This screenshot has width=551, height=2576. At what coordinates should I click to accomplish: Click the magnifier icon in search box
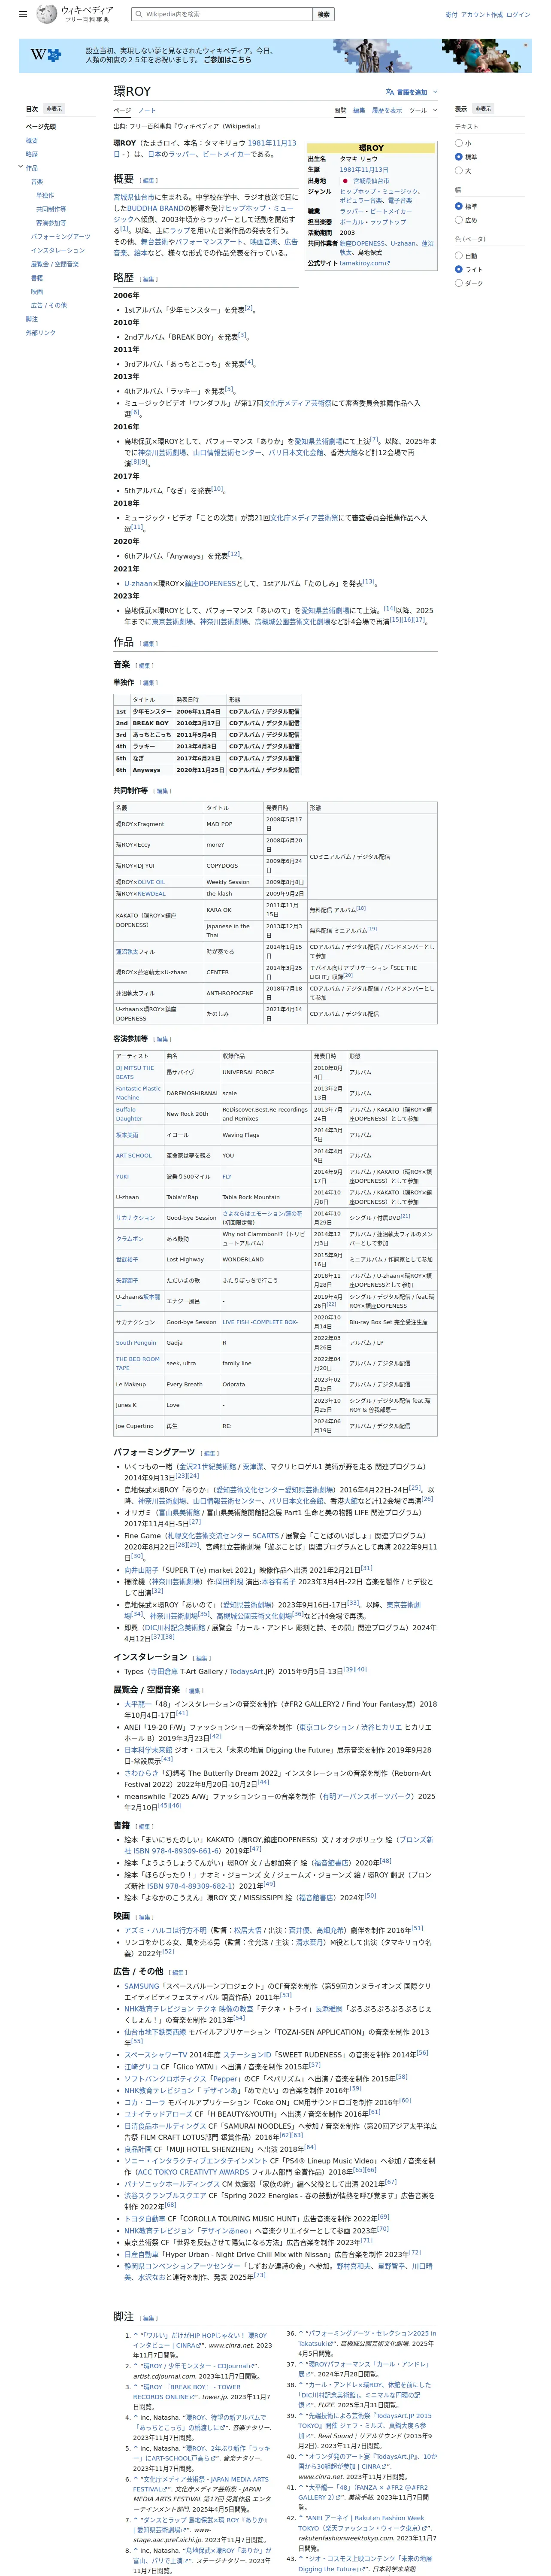tap(139, 14)
